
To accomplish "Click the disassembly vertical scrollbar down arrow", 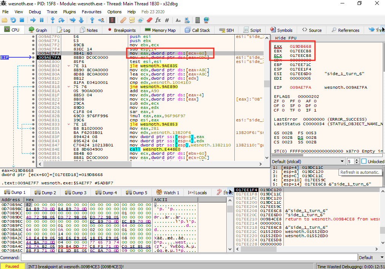I will (x=267, y=158).
